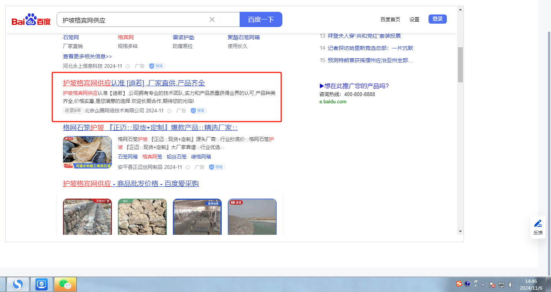Open the 反馈 feedback pencil icon
The width and height of the screenshot is (551, 292).
tap(538, 223)
